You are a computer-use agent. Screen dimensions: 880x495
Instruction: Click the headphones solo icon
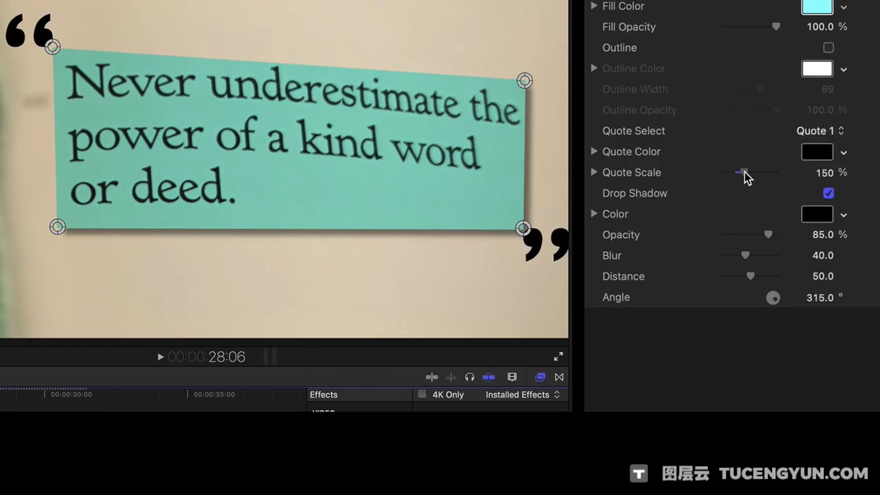point(469,377)
